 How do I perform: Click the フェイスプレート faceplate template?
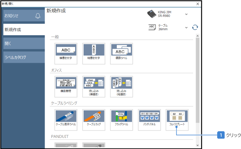pos(177,120)
